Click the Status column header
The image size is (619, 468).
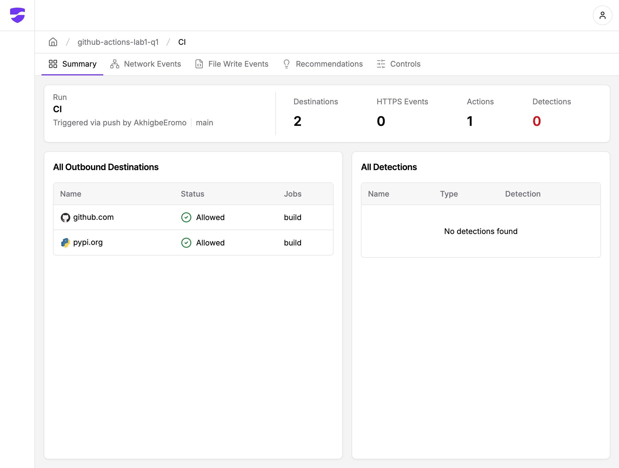[x=193, y=194]
